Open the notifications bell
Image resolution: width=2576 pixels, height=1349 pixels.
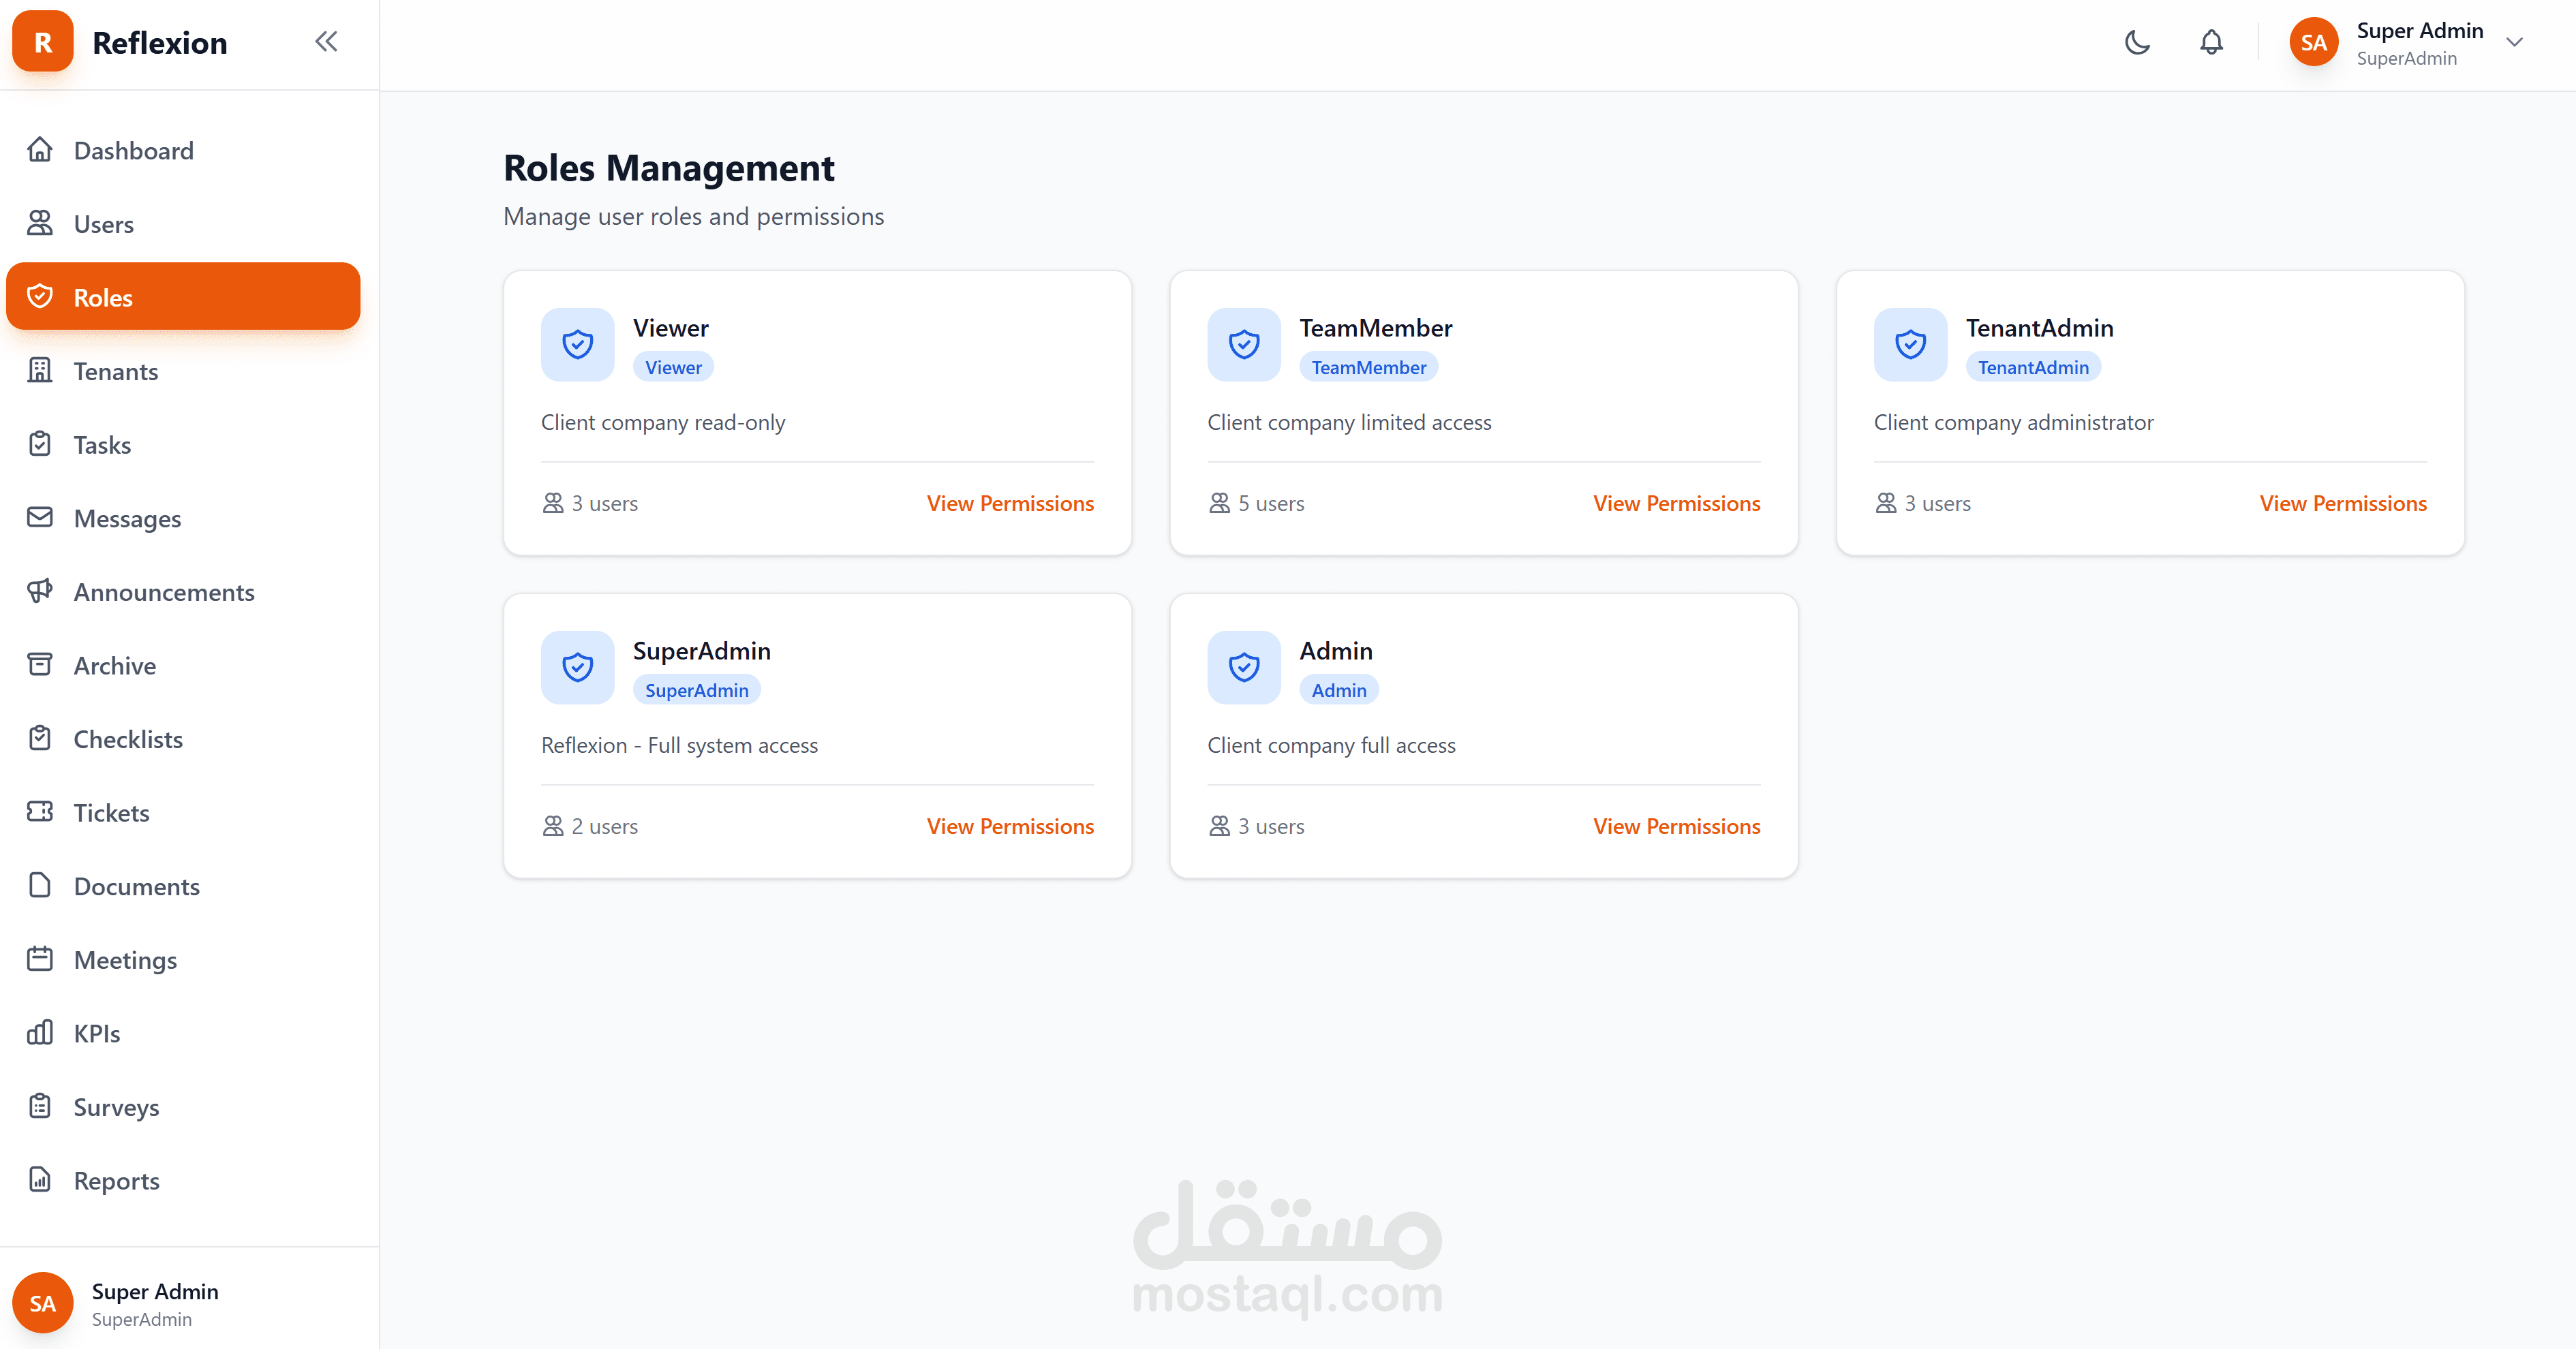pyautogui.click(x=2211, y=43)
